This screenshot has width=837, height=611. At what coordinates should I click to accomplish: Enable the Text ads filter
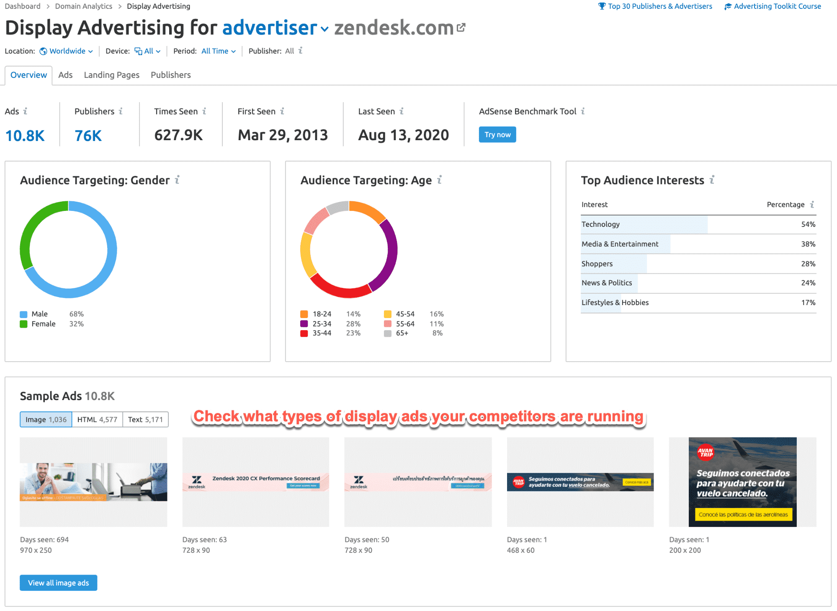coord(145,419)
